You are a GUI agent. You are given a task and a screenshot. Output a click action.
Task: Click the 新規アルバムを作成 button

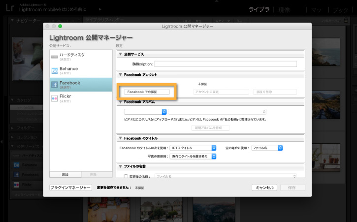tap(210, 127)
